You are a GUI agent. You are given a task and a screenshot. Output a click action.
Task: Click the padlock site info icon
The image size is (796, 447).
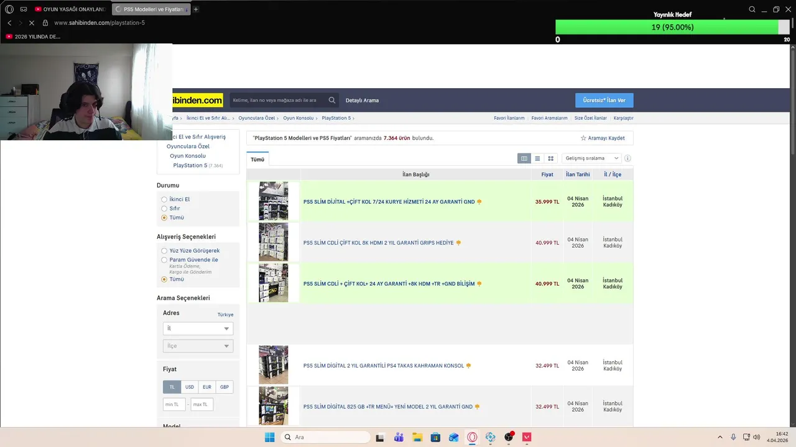[x=45, y=23]
